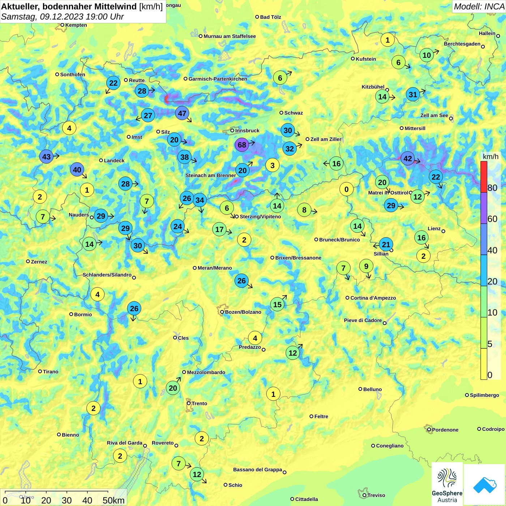Screen dimensions: 506x506
Task: Click the Murnau am Staffelsee label
Action: pyautogui.click(x=230, y=36)
